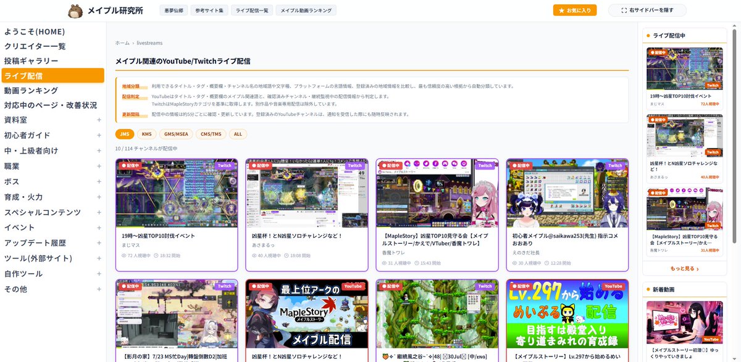741x362 pixels.
Task: Click the title 初心者メイプル@saikawa253(先生) 指示コメおおあり
Action: click(x=564, y=239)
